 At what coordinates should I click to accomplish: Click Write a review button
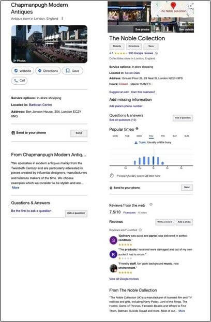click(165, 222)
